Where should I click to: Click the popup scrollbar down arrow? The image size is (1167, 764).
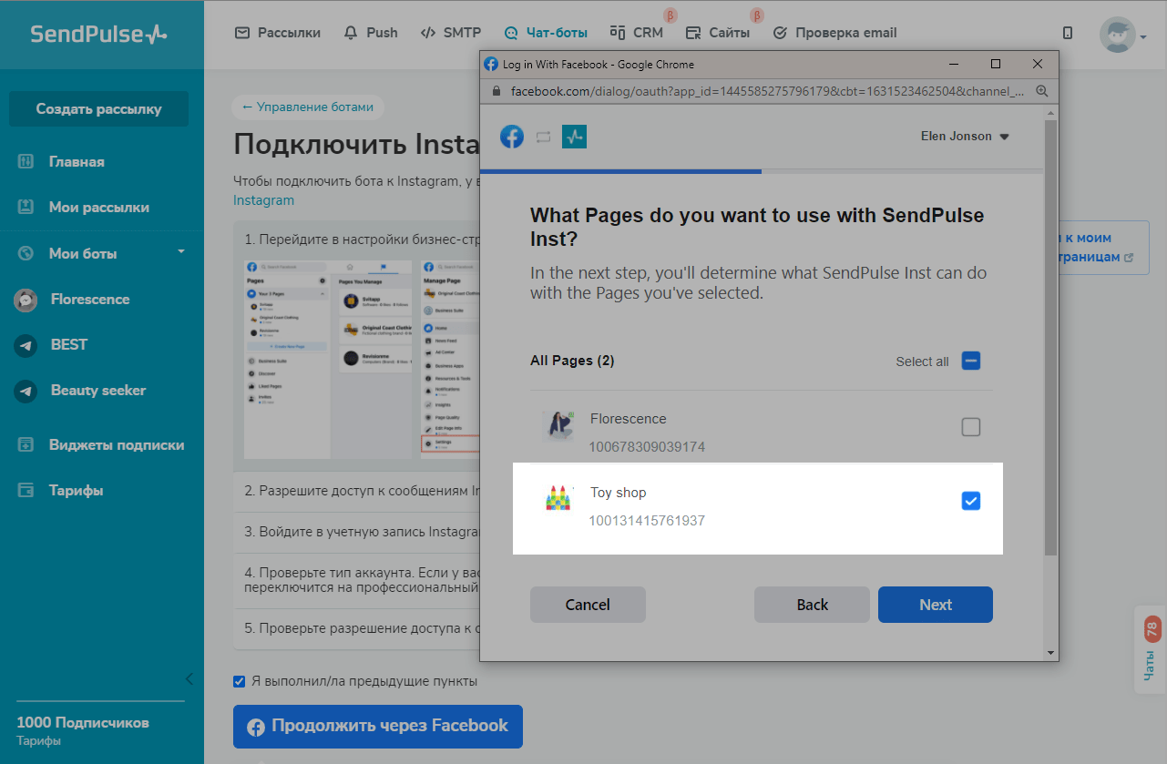tap(1050, 652)
